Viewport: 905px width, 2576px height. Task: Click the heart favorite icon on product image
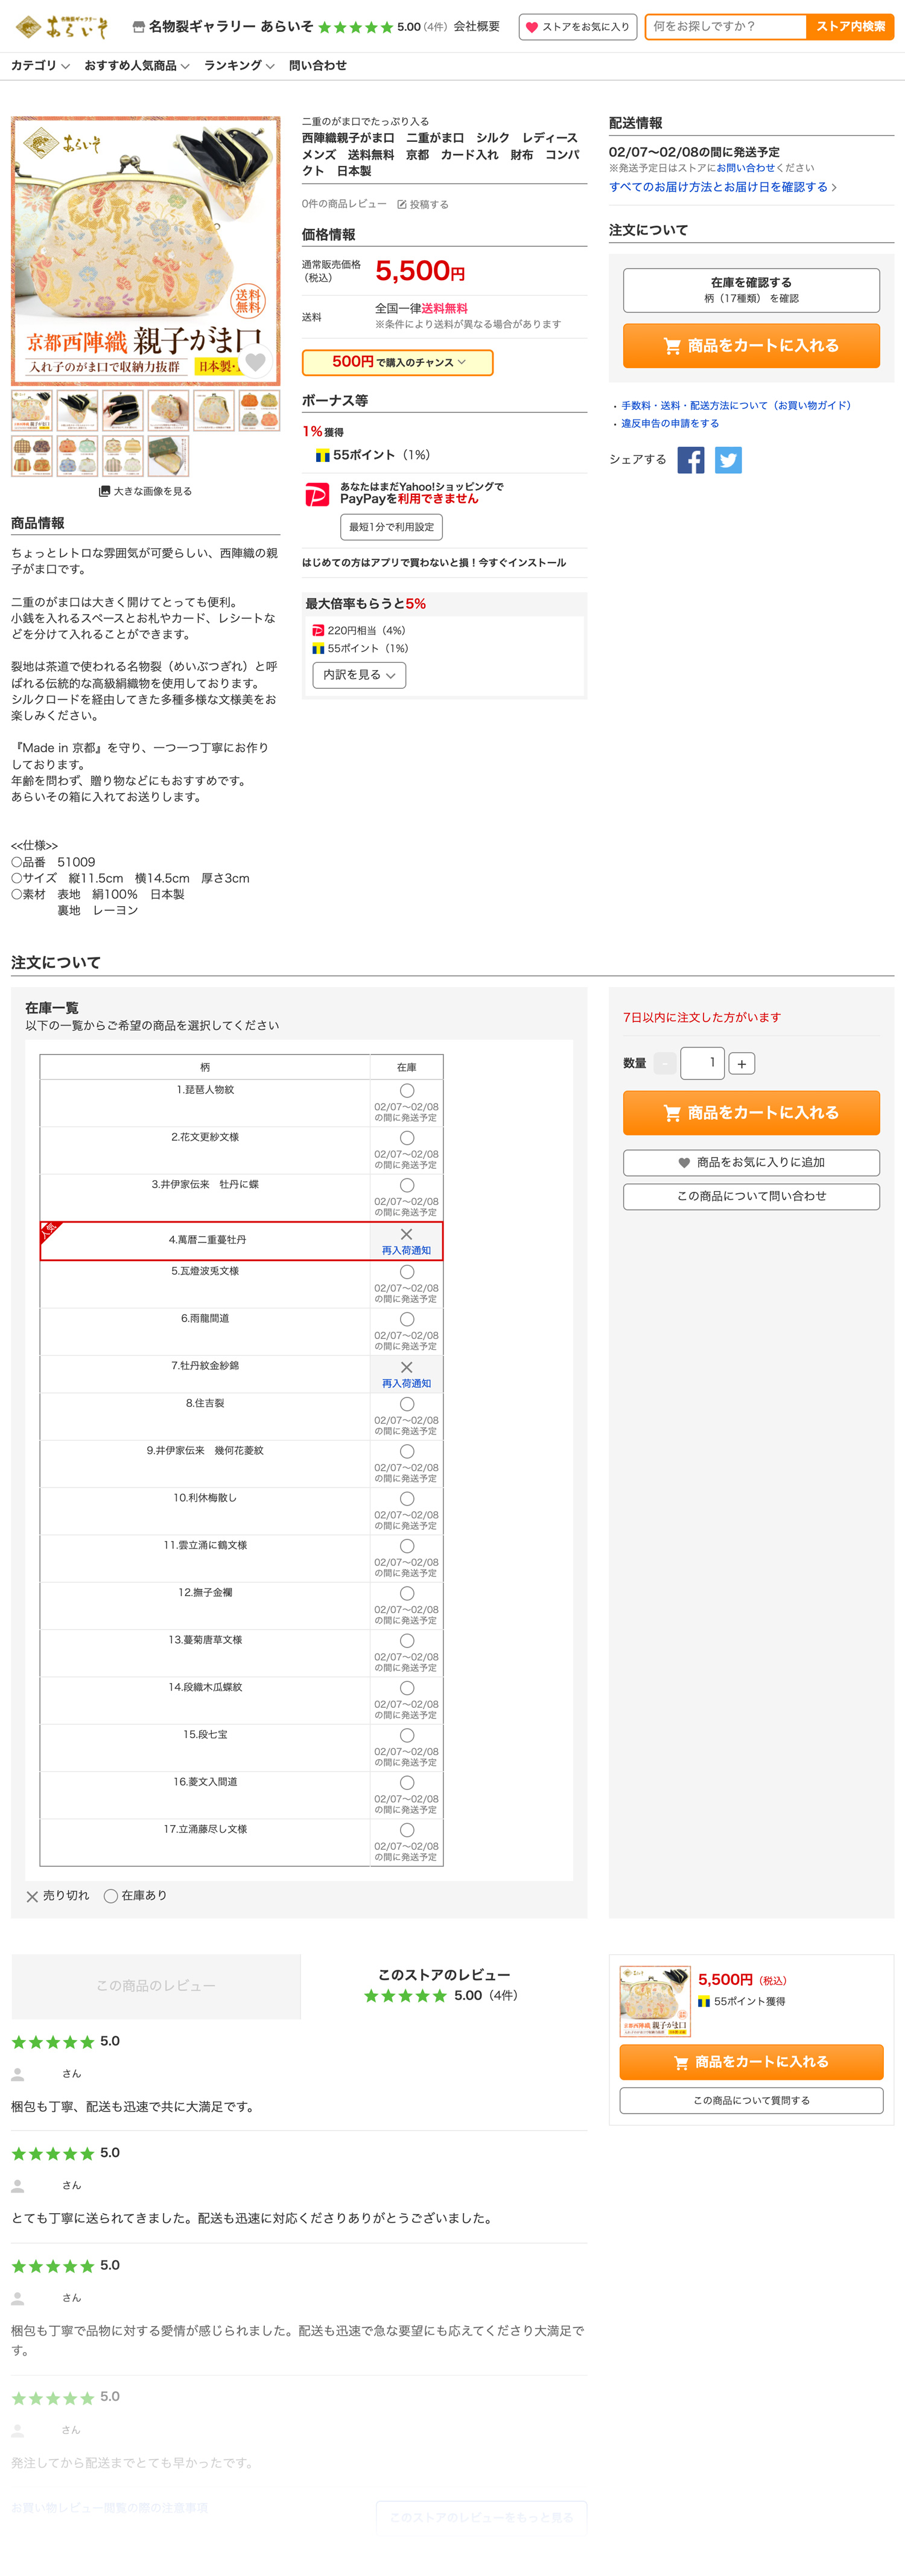click(x=256, y=362)
